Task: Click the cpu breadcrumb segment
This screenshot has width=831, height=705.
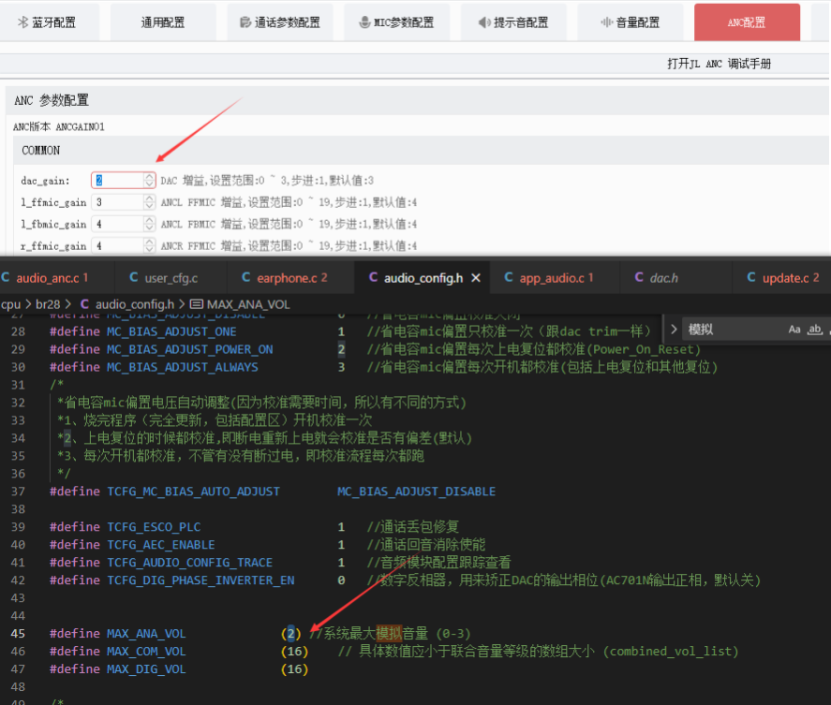Action: (10, 304)
